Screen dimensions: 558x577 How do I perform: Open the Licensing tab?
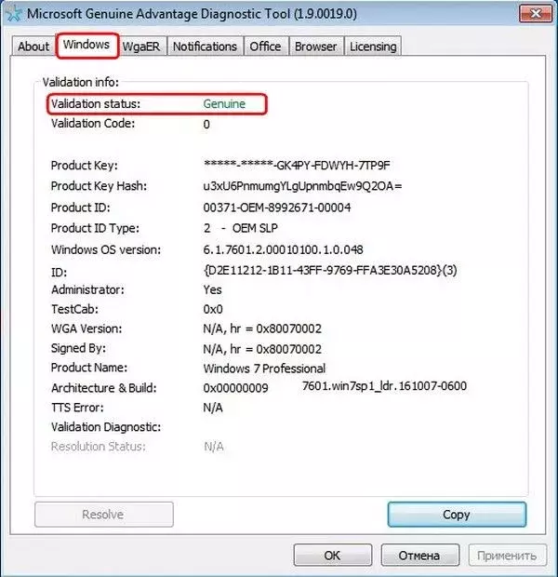[373, 47]
